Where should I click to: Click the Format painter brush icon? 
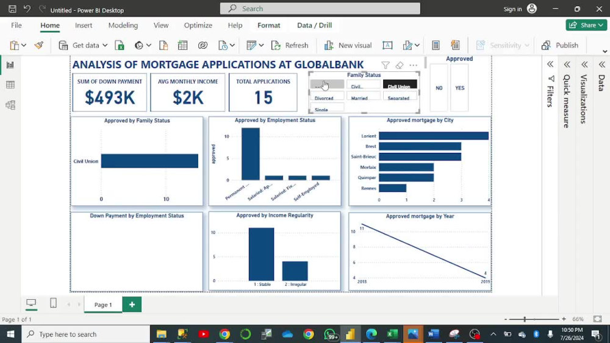pos(39,46)
